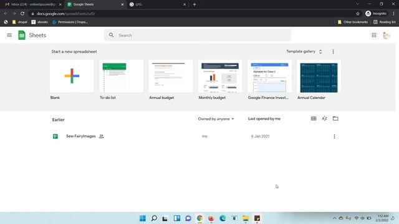Open more actions for Sew FairyImages
The width and height of the screenshot is (399, 224).
[x=334, y=136]
